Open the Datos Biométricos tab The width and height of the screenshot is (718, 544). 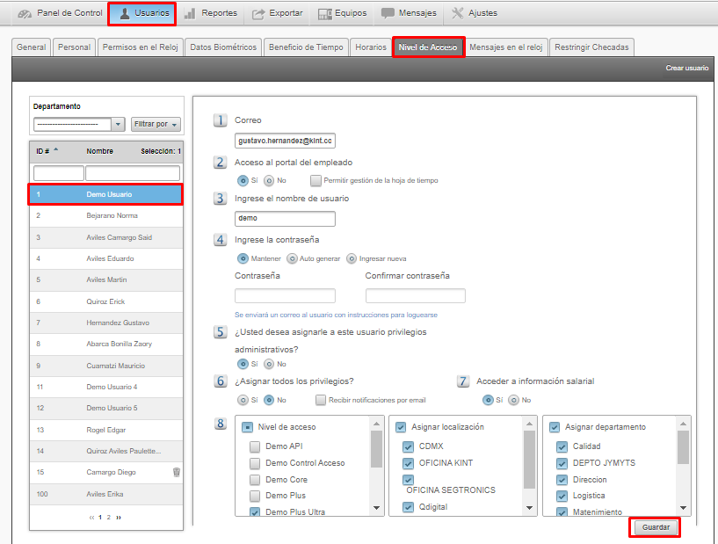(222, 47)
